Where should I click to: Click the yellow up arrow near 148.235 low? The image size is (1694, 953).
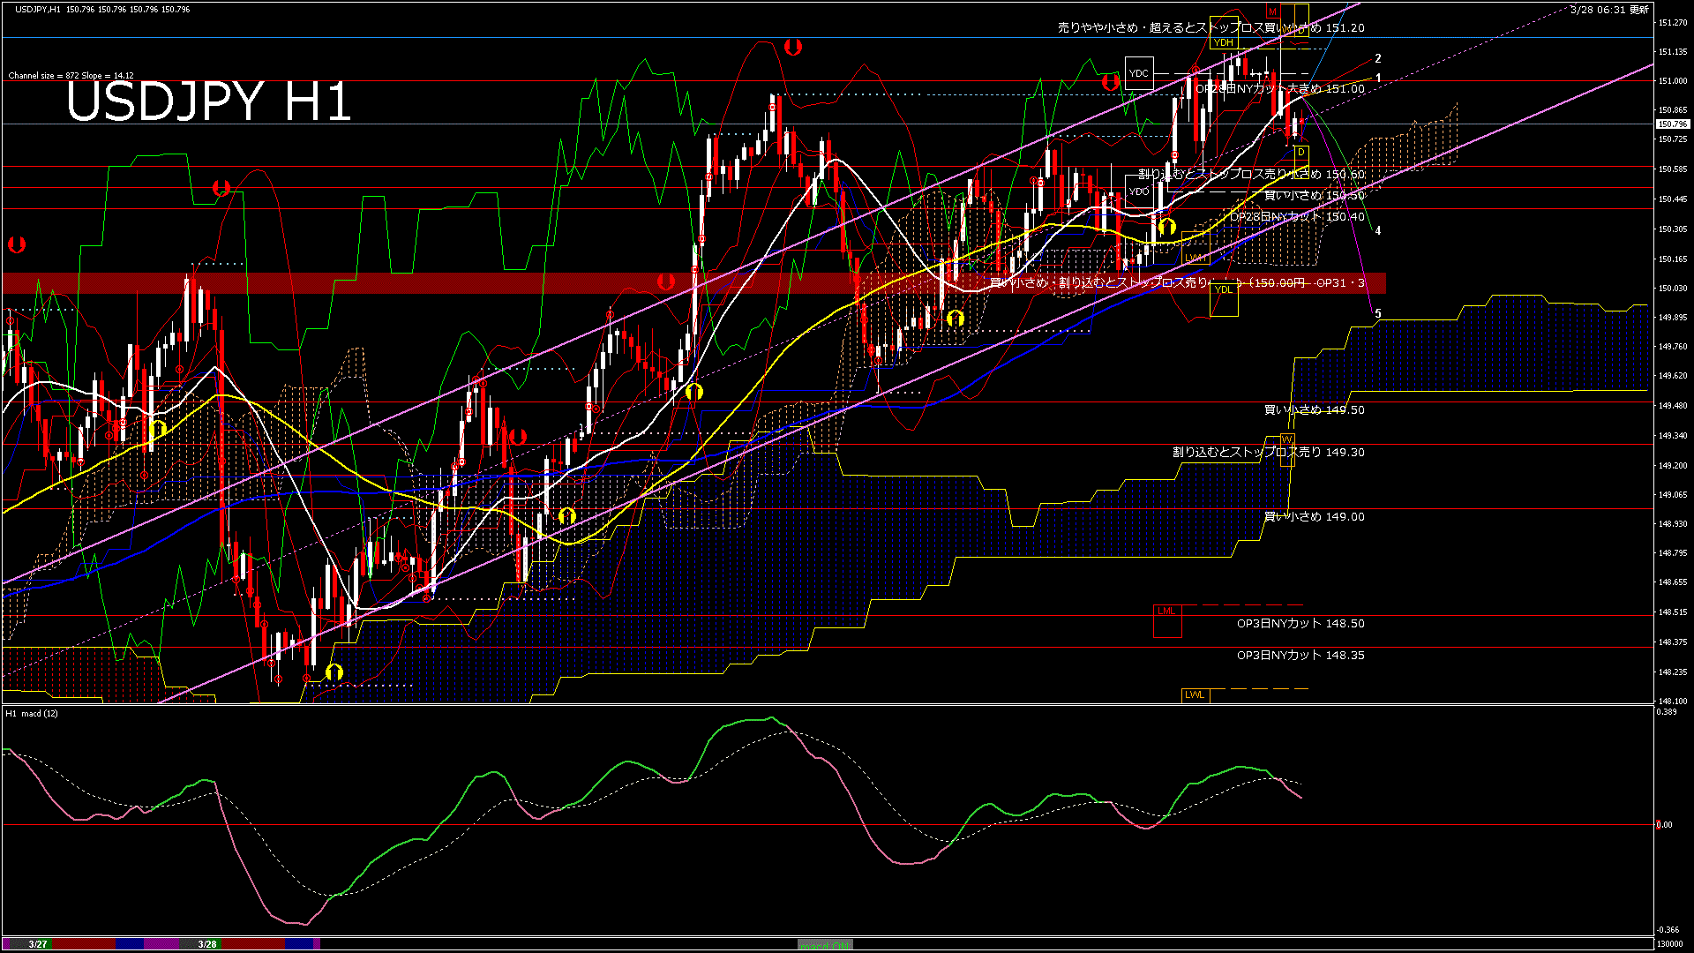tap(334, 672)
